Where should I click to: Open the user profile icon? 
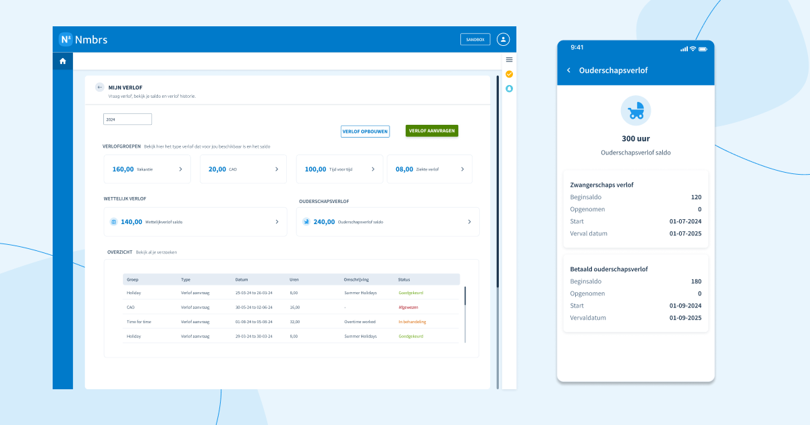click(503, 39)
